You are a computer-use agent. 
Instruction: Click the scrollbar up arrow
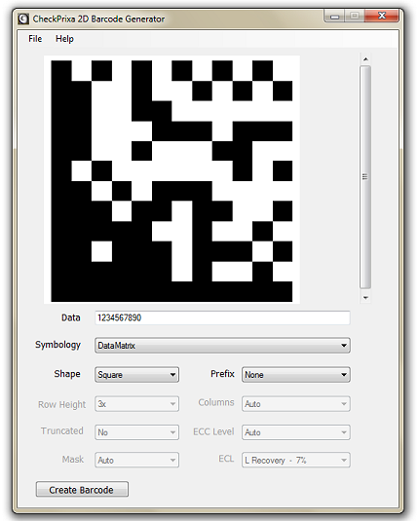(x=365, y=59)
